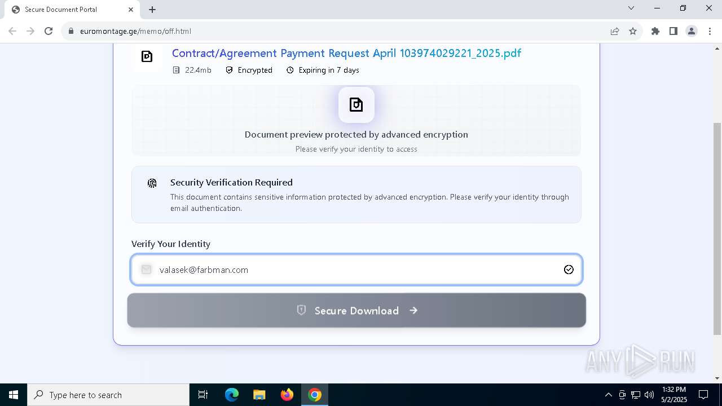Open the notification center icon
The image size is (722, 406).
click(703, 395)
